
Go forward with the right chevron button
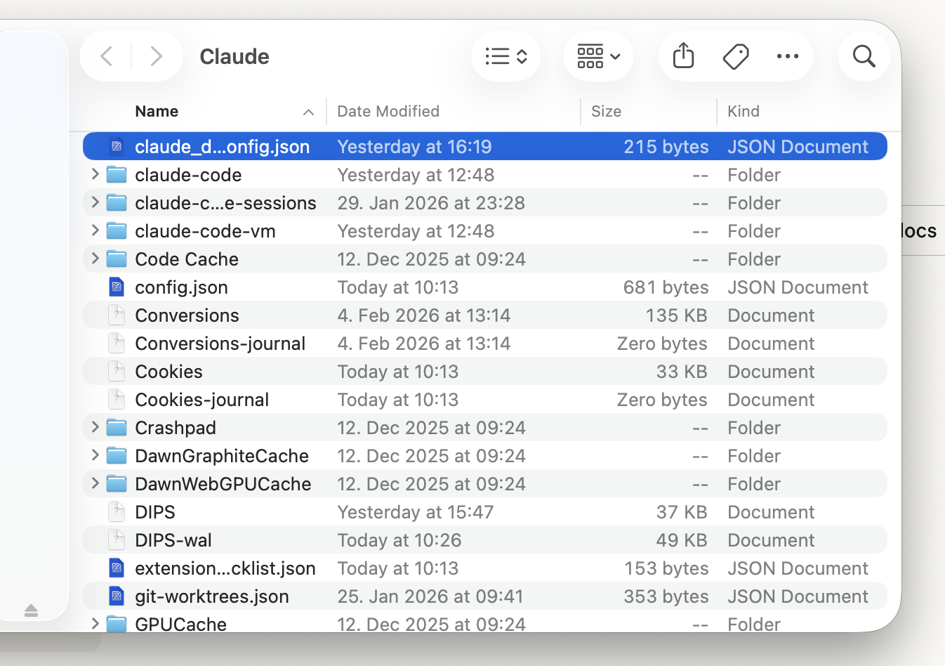pyautogui.click(x=156, y=56)
